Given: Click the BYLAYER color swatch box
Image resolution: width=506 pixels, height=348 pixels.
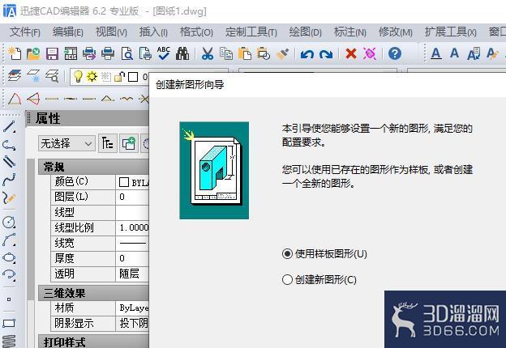Looking at the screenshot, I should 124,182.
